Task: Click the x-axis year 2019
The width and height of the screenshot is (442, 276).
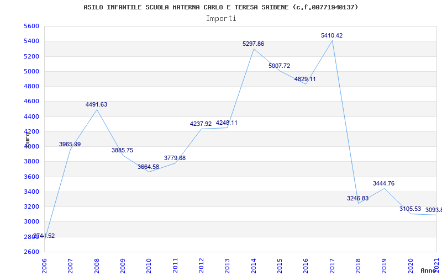Action: (385, 266)
